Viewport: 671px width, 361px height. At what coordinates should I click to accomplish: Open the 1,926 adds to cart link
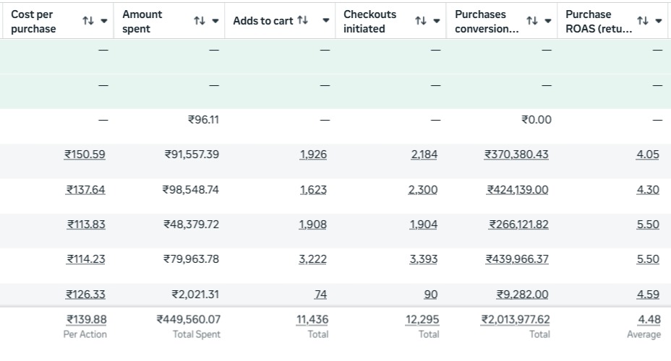[313, 155]
